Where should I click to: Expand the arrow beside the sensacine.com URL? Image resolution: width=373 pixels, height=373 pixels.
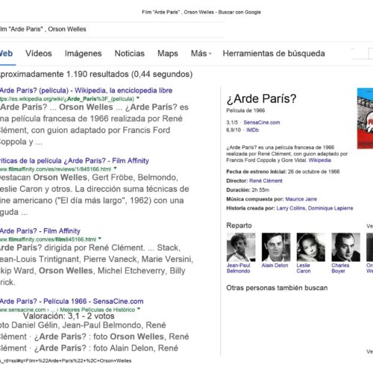(139, 309)
